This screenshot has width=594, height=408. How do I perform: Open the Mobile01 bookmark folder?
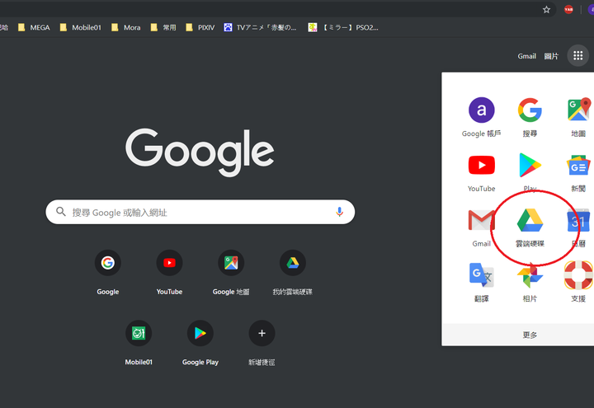81,27
